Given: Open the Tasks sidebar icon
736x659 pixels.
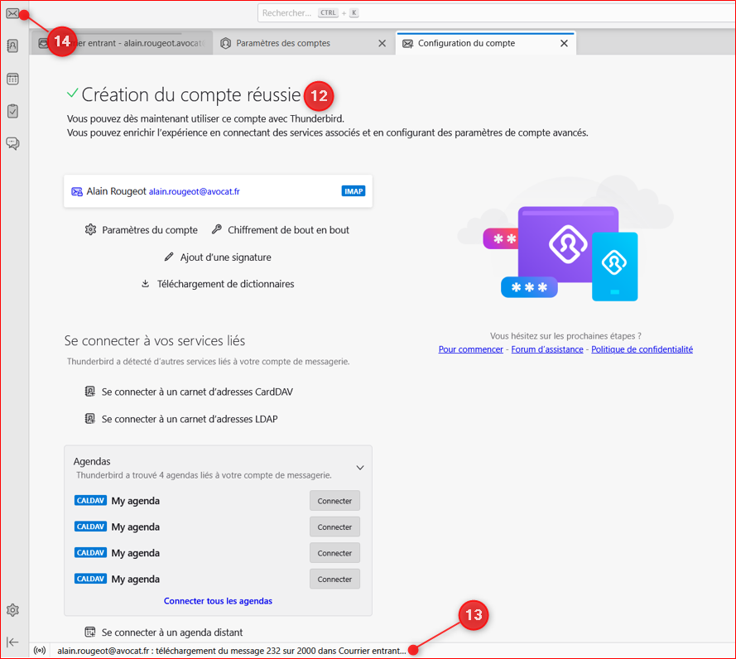Looking at the screenshot, I should (12, 111).
